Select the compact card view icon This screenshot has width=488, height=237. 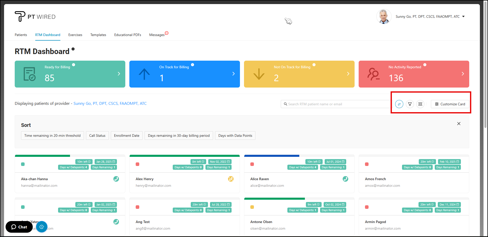420,104
